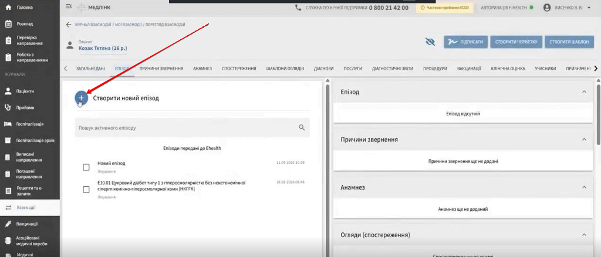Switch to the Шаблони оглядів tab
This screenshot has width=601, height=257.
coord(285,69)
